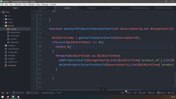Click the master git branch indicator
Screen dimensions: 176x99
point(142,93)
